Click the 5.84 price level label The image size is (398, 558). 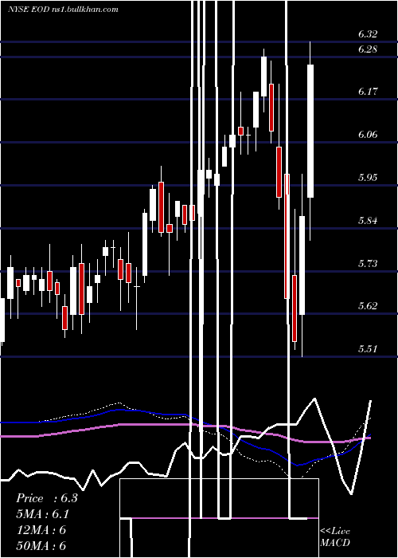(x=368, y=221)
